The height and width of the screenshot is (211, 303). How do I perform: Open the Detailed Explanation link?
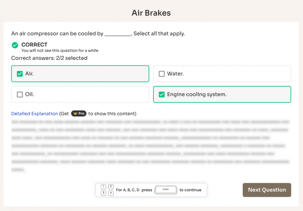[x=34, y=114]
